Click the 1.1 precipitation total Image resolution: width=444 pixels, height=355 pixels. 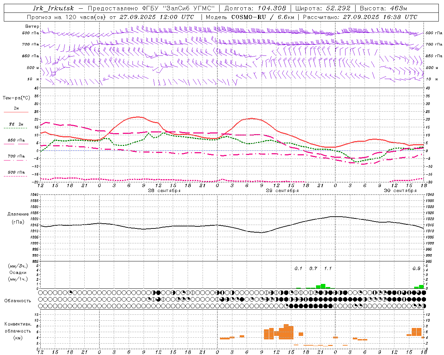(x=328, y=269)
